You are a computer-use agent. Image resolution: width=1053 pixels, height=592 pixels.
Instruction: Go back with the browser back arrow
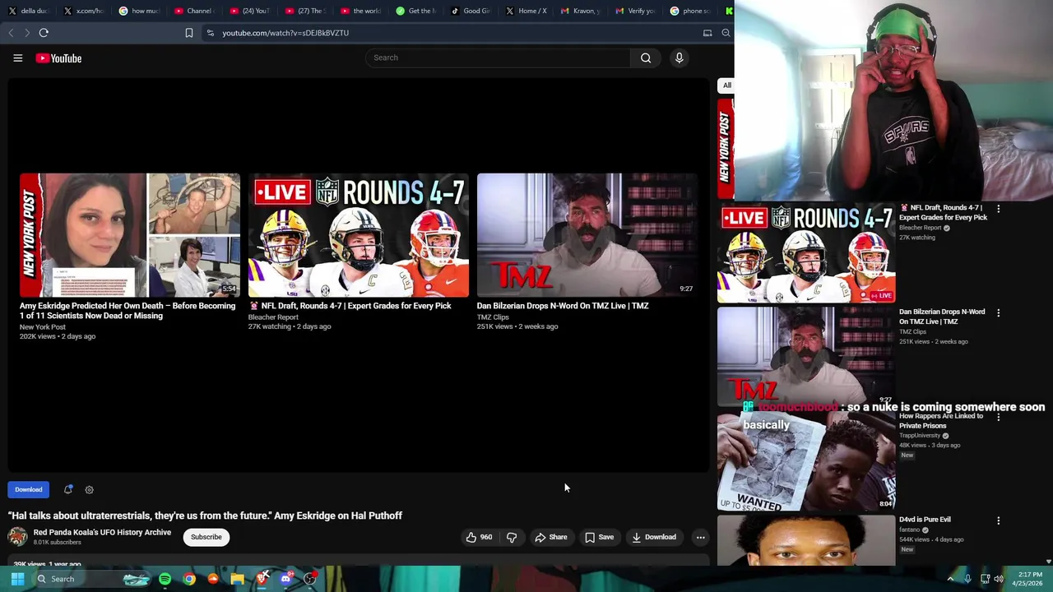[11, 33]
